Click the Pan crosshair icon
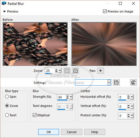 pos(101,71)
